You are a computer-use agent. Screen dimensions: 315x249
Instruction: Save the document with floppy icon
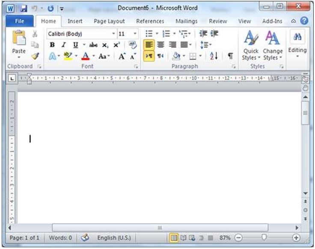24,9
